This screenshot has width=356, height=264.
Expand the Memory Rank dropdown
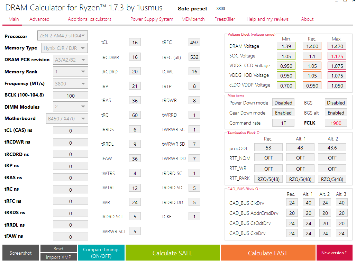(x=70, y=72)
